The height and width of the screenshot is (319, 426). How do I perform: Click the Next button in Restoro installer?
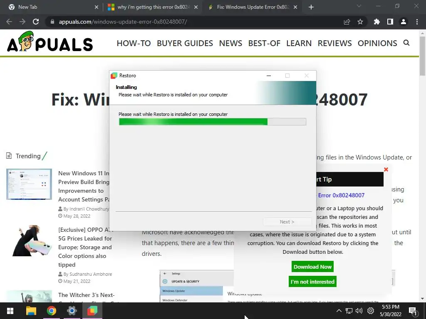pyautogui.click(x=287, y=222)
